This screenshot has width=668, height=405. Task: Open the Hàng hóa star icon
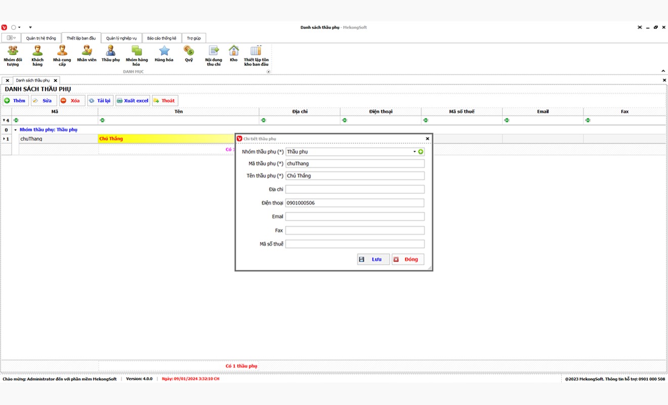164,51
